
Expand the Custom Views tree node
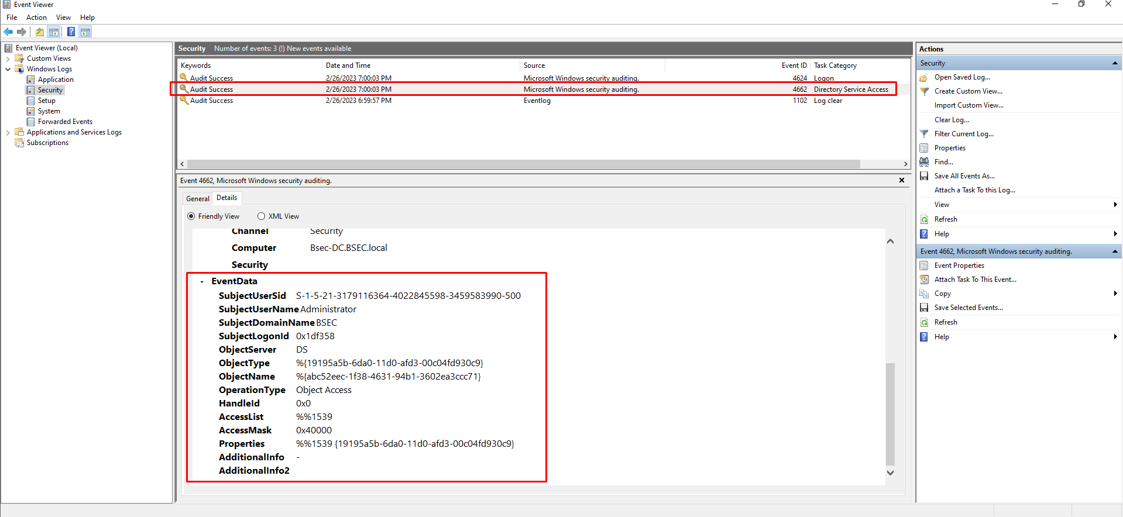[x=8, y=58]
